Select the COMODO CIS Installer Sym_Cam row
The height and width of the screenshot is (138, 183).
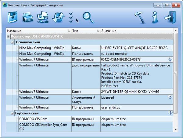pos(45,127)
